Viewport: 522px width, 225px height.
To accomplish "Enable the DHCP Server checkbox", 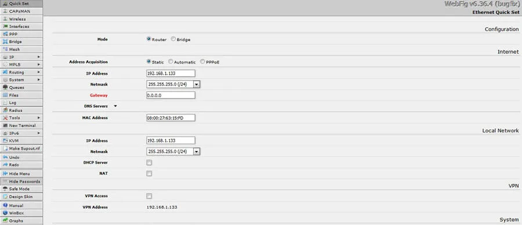I will coord(149,163).
